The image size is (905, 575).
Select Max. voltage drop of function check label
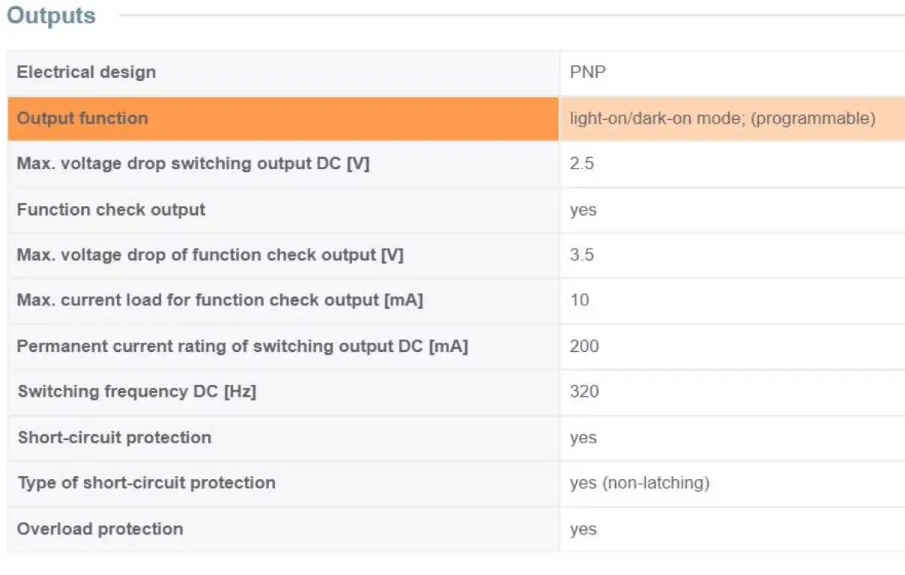pos(210,255)
